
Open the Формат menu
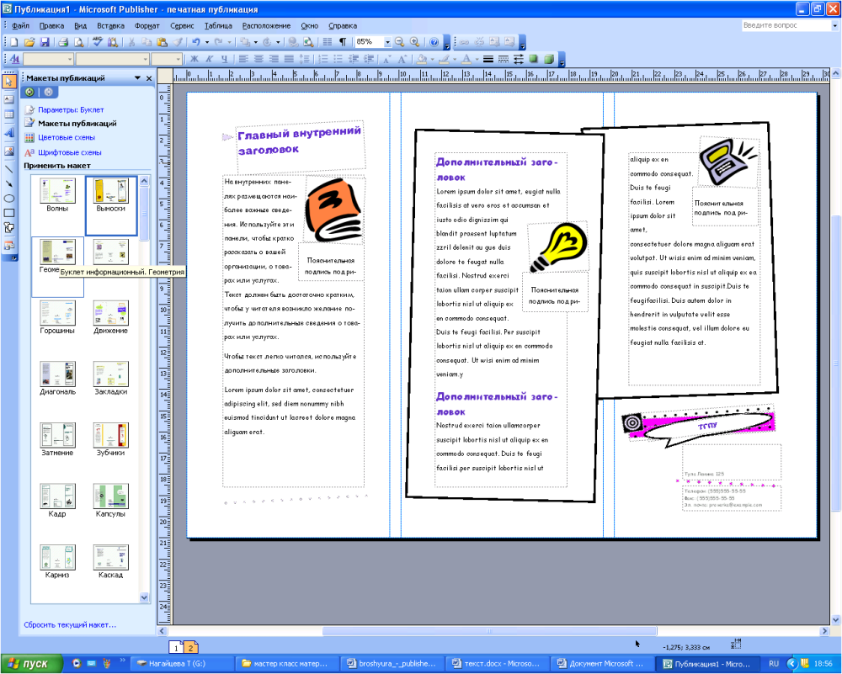[147, 26]
